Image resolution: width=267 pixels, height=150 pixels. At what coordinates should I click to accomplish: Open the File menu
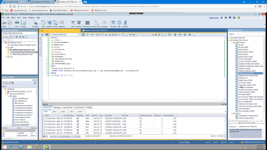coord(3,17)
